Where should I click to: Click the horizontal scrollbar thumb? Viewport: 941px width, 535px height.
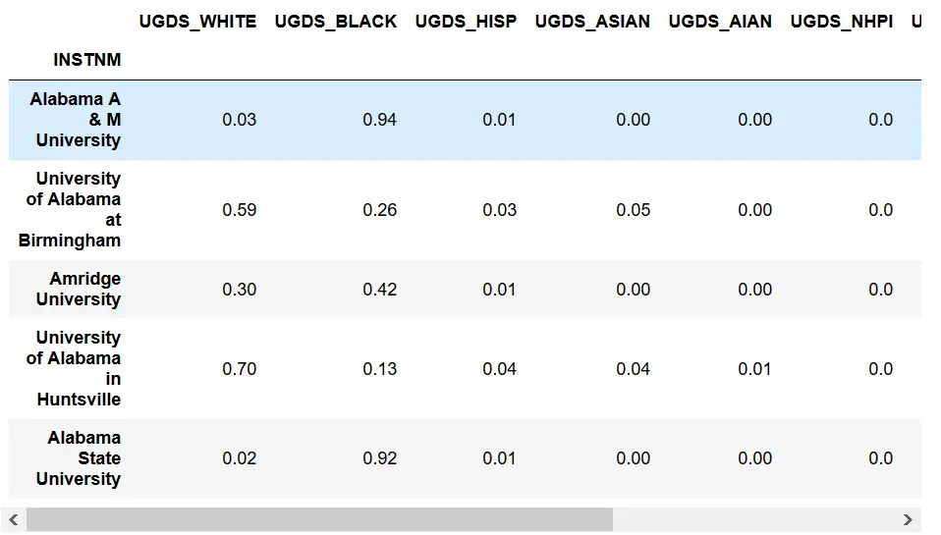pos(319,519)
